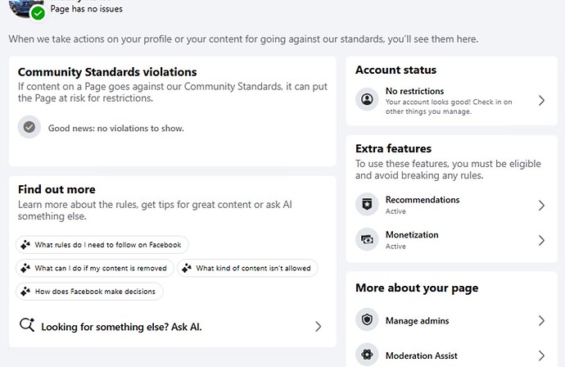Click the 'Page has no issues' status text

point(87,9)
